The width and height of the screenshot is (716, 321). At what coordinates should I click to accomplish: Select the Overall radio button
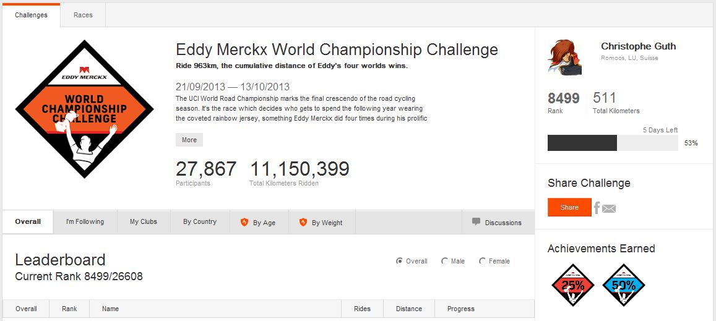[x=400, y=261]
